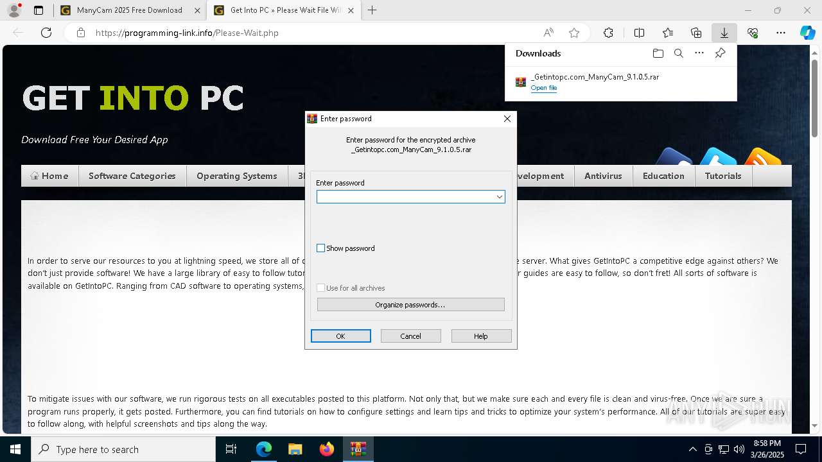Toggle Split screen icon

639,33
